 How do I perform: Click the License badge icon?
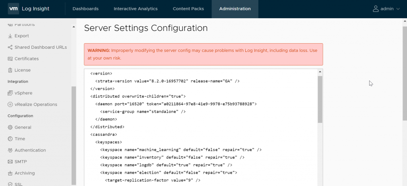[10, 70]
